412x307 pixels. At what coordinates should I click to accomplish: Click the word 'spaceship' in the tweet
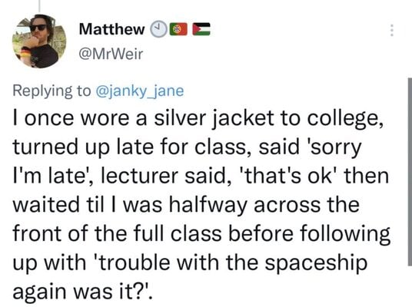pos(316,263)
